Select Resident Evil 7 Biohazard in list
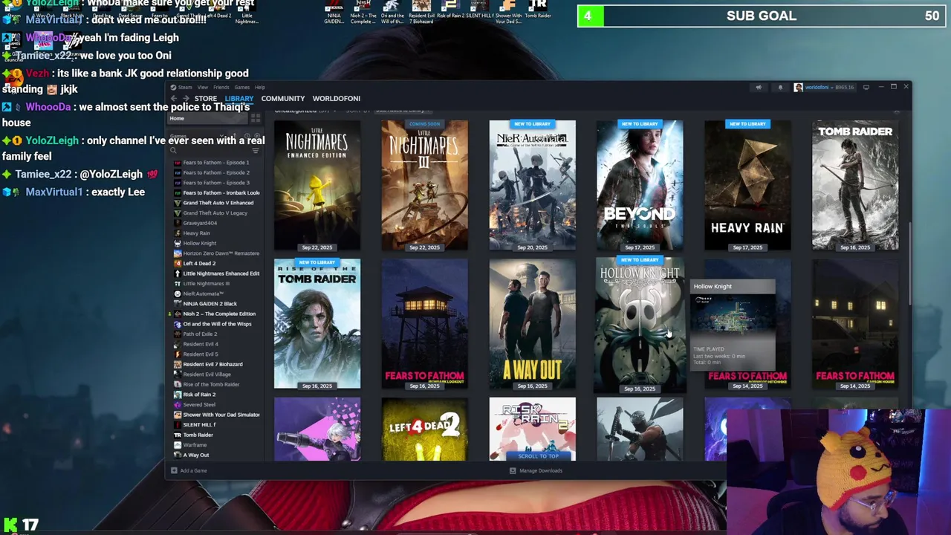This screenshot has height=535, width=951. coord(212,364)
